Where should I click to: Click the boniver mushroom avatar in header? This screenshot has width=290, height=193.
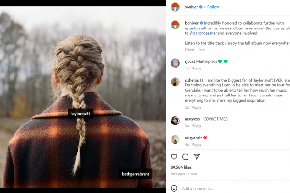tap(175, 7)
